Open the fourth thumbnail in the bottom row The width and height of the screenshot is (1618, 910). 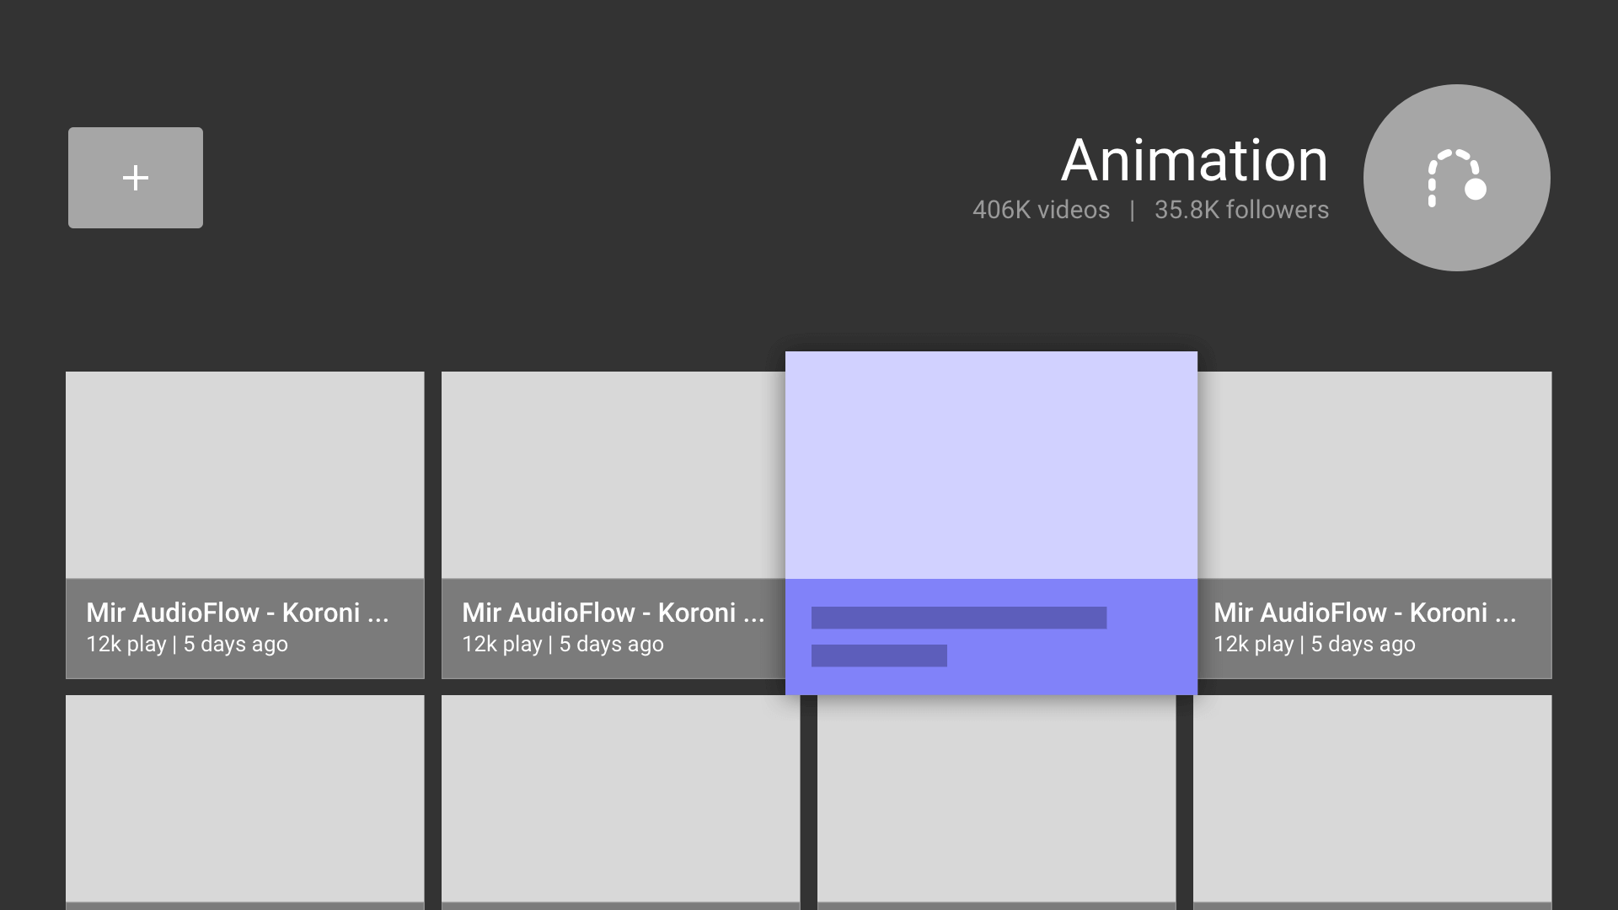pos(1373,799)
